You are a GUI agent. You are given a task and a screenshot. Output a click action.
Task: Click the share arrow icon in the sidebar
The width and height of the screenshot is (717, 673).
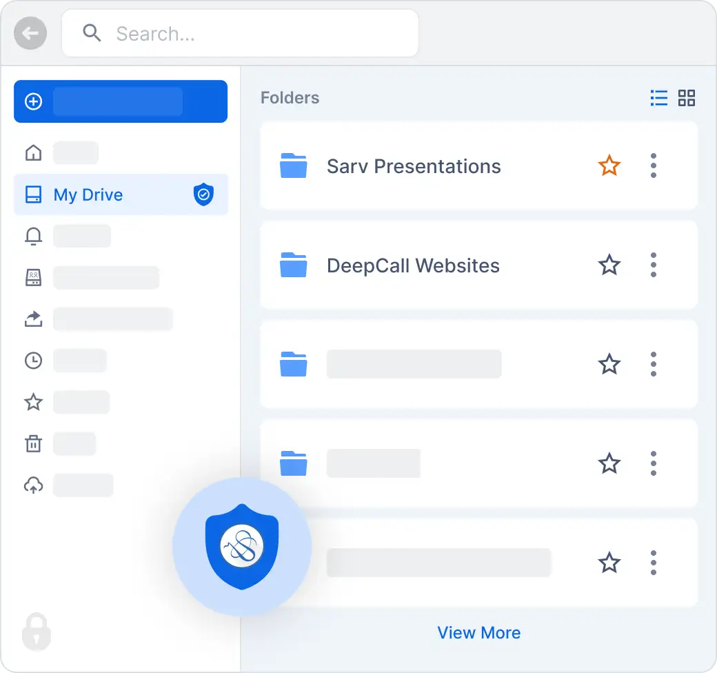32,319
